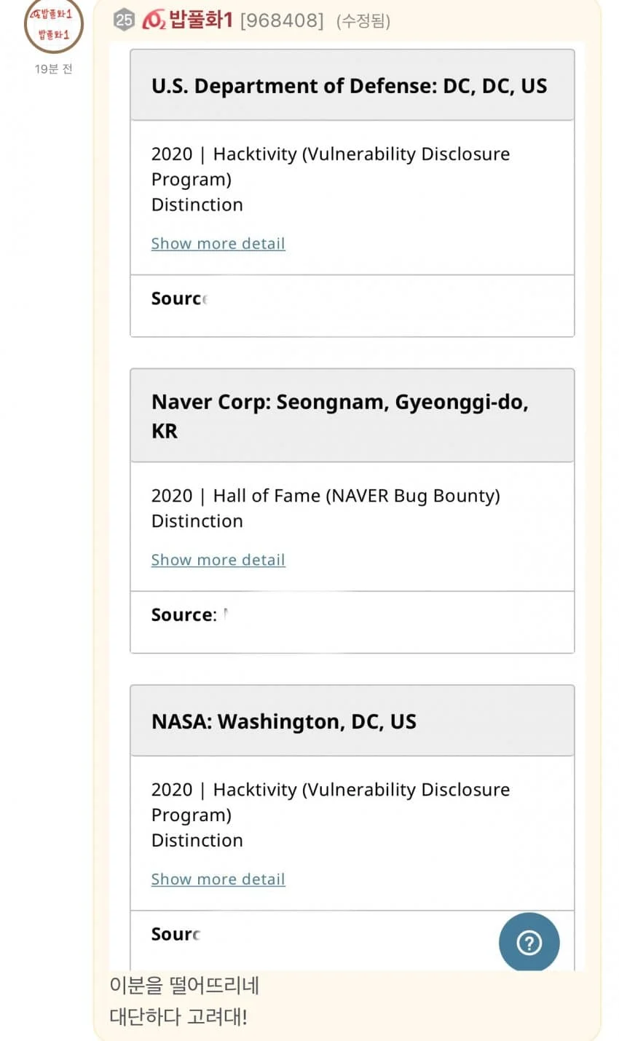Click the 19분 전 timestamp
Screen dimensions: 619x1041
click(53, 69)
